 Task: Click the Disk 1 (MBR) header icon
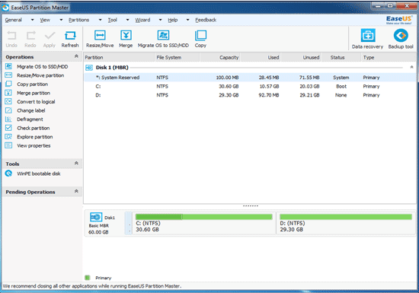coord(89,68)
